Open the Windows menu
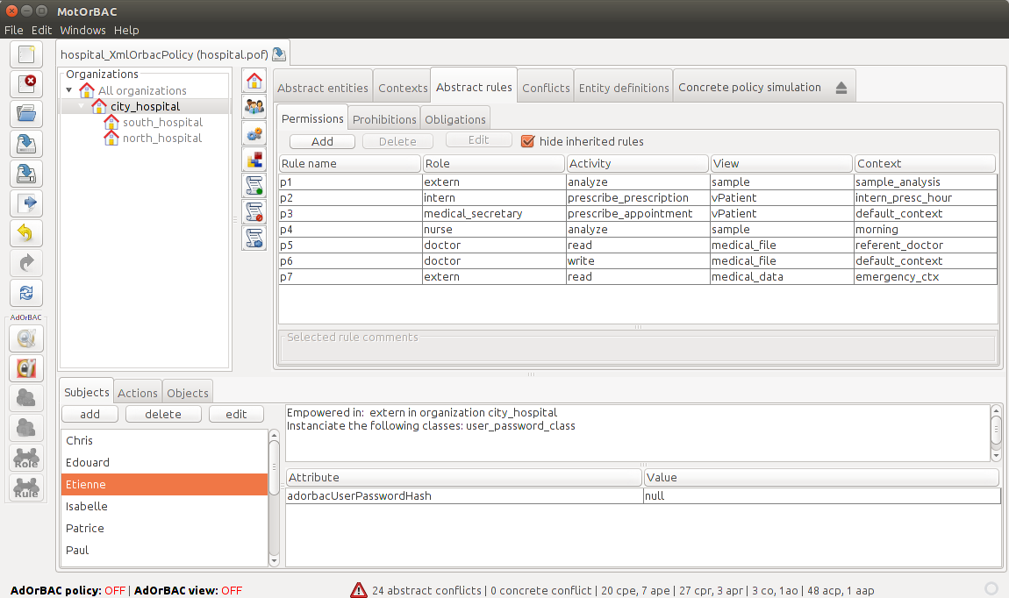Screen dimensions: 1009x598 pyautogui.click(x=82, y=30)
